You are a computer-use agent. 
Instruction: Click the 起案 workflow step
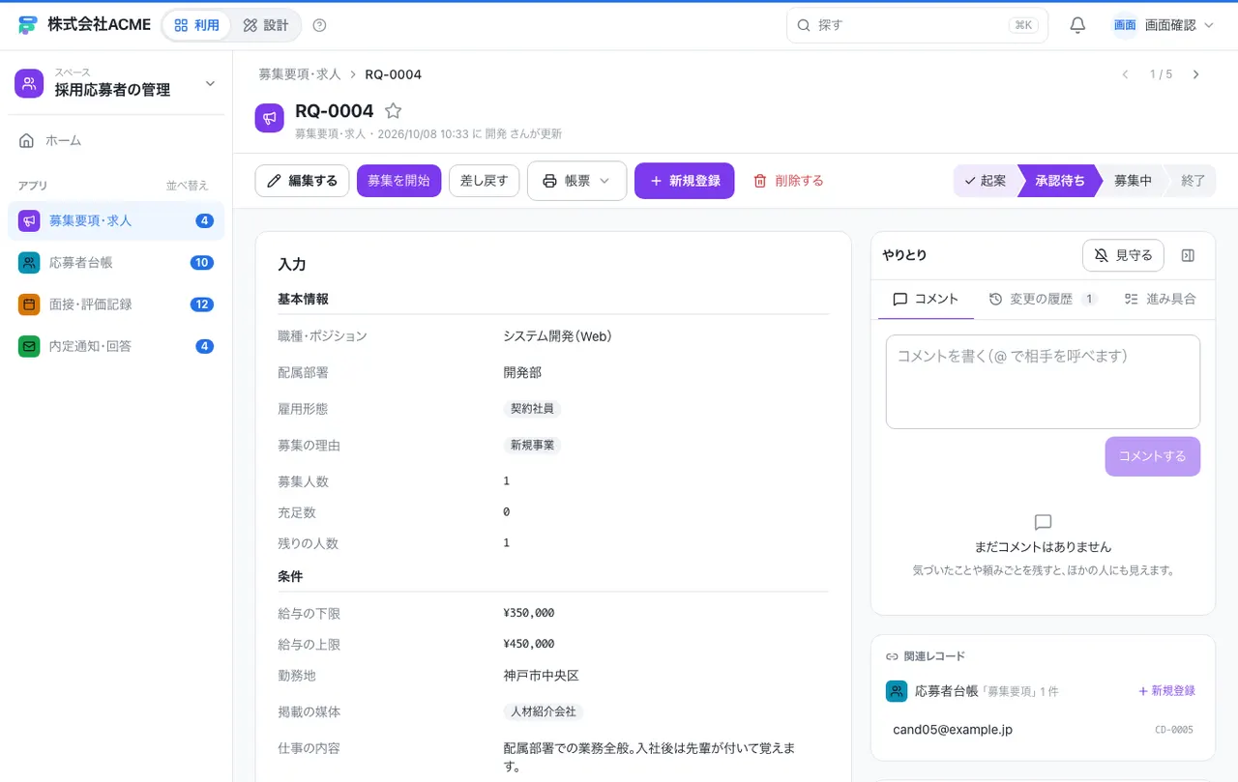(986, 181)
